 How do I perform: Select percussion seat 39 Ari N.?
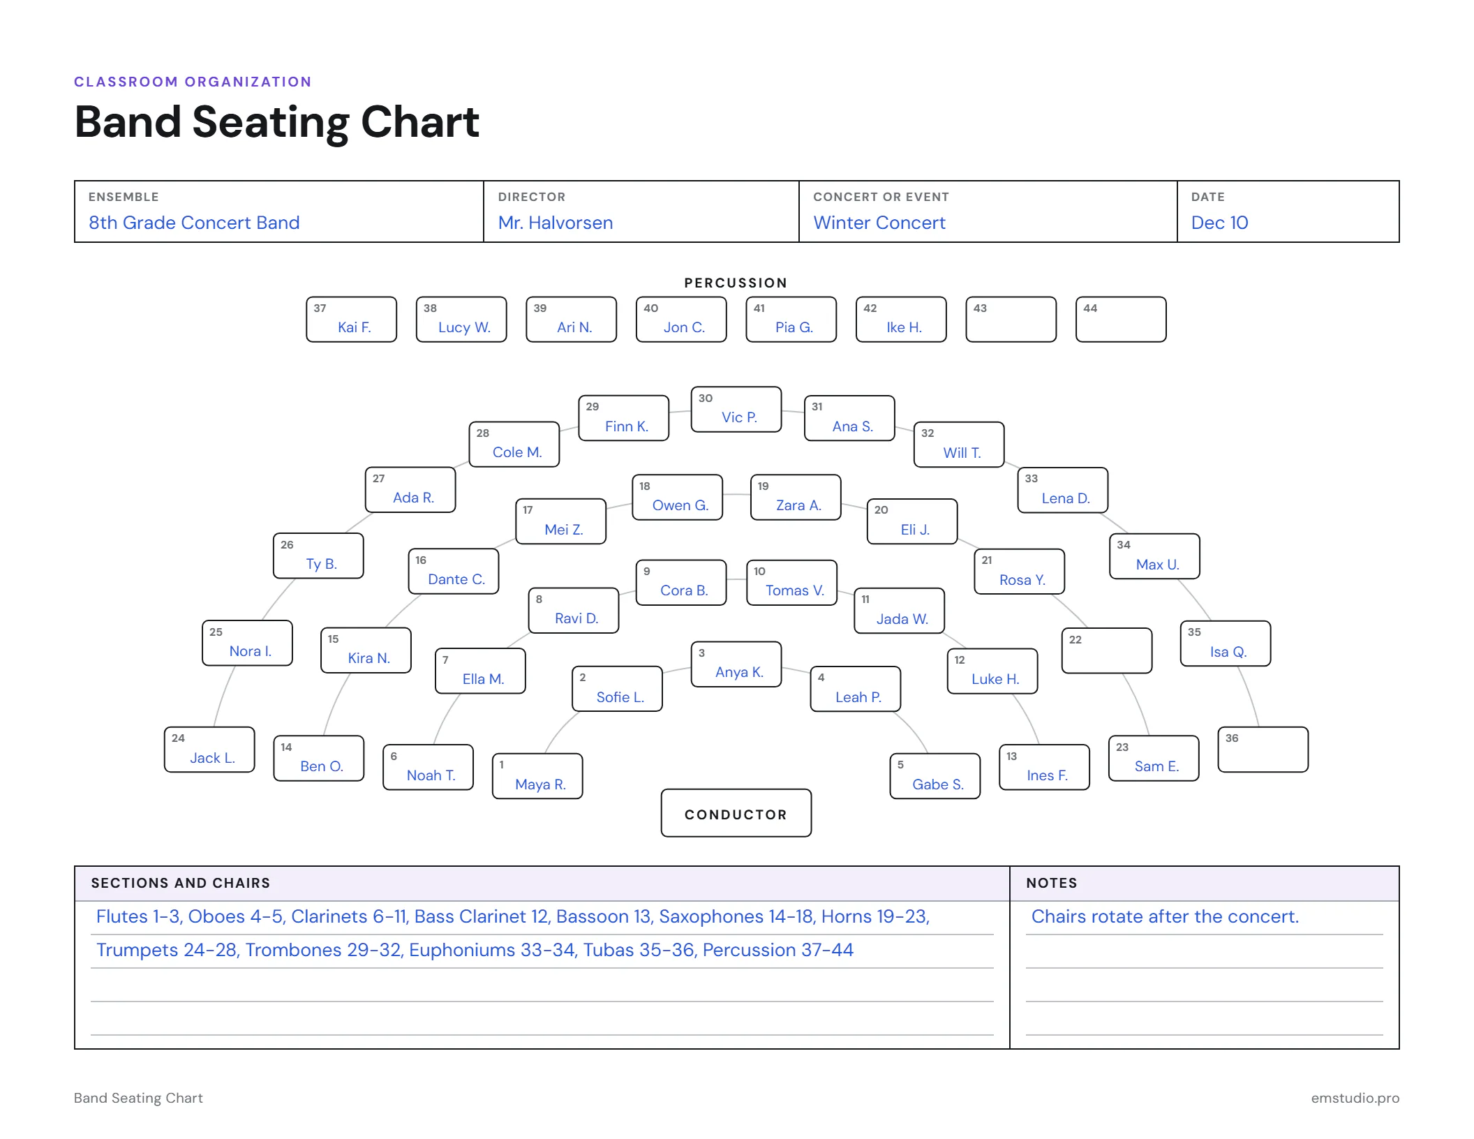pos(572,320)
